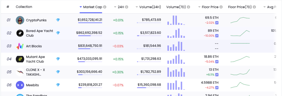Click the Meebits collection avatar
The height and width of the screenshot is (96, 282).
pos(20,85)
